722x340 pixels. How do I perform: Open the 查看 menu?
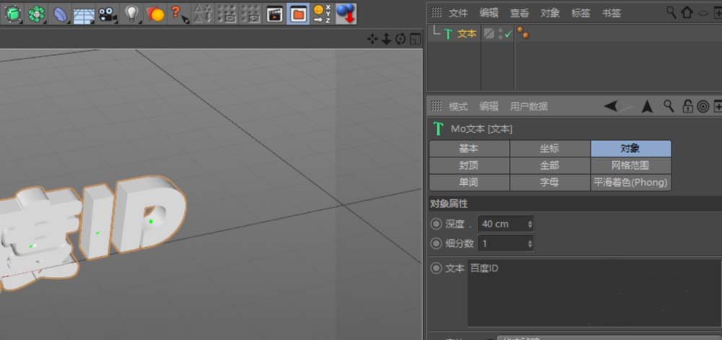point(519,13)
